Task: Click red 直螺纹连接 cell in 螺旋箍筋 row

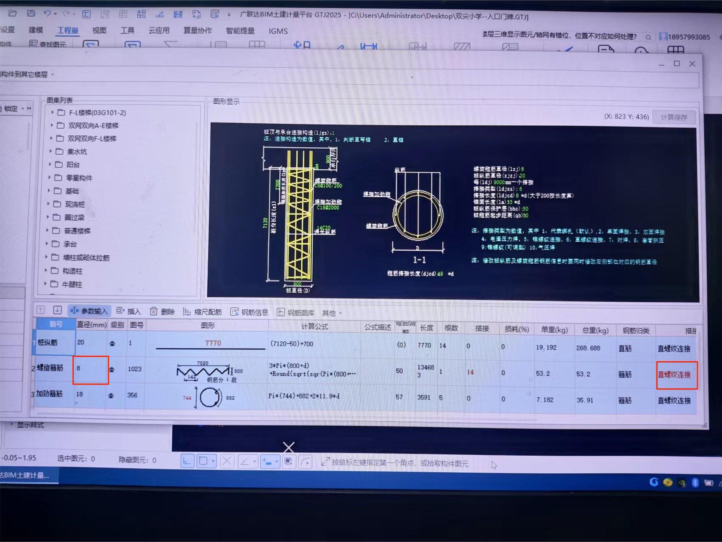Action: (676, 375)
